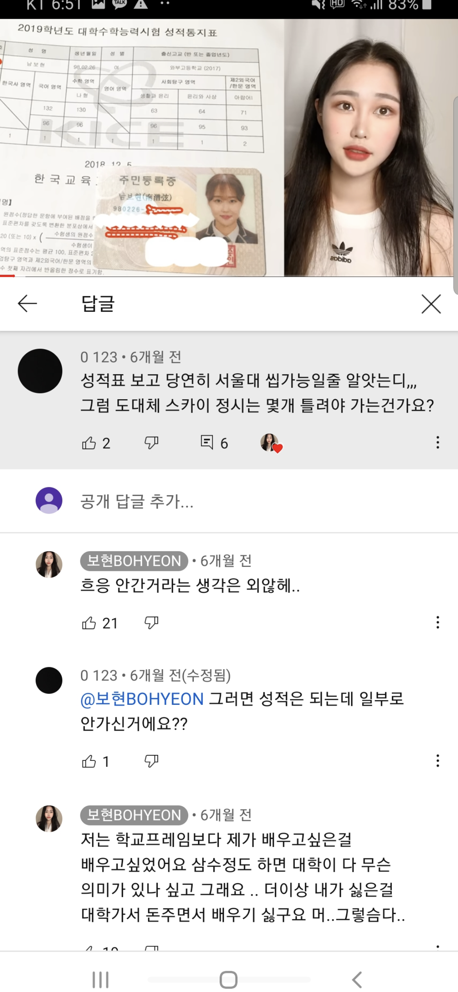
Task: Open Android recent apps button
Action: [100, 979]
